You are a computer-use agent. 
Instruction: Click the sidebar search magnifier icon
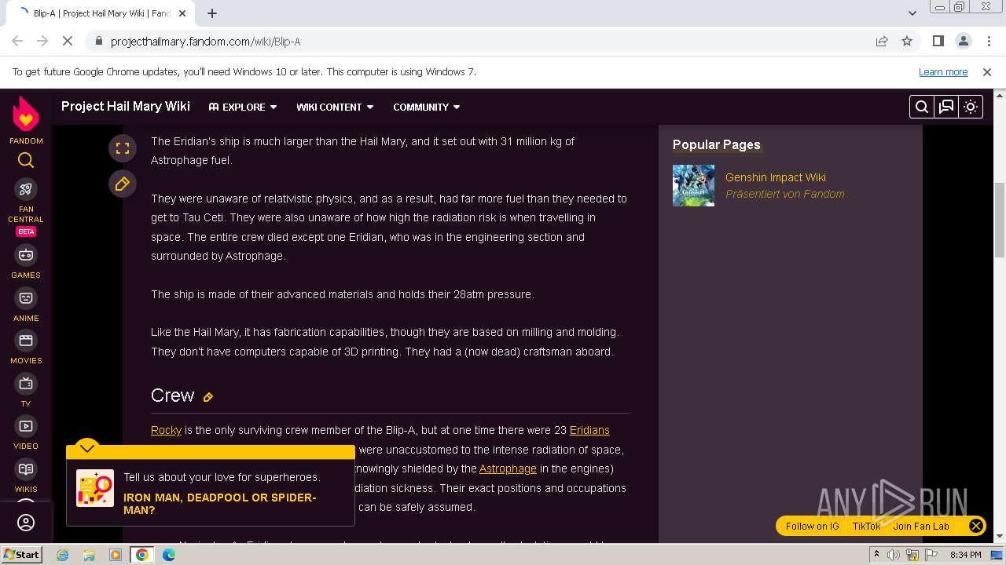tap(26, 160)
